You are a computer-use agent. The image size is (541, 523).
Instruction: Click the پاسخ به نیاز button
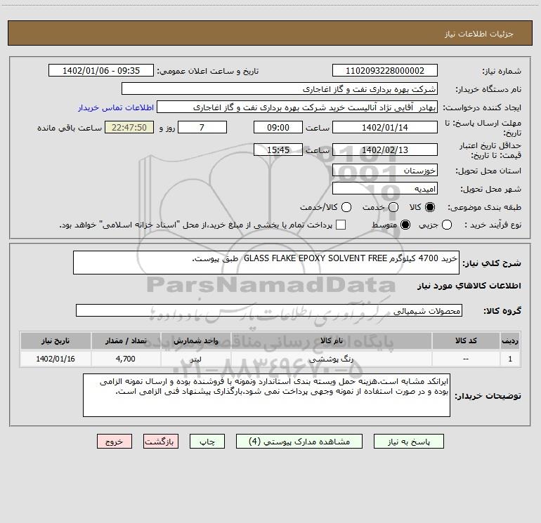click(409, 442)
